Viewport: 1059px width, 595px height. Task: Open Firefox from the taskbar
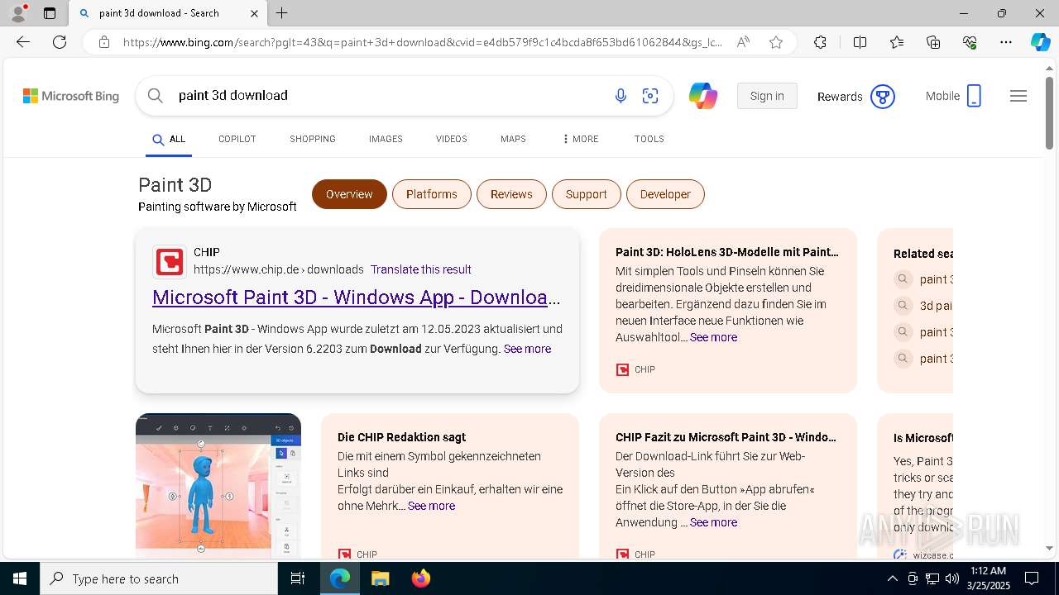(x=421, y=578)
